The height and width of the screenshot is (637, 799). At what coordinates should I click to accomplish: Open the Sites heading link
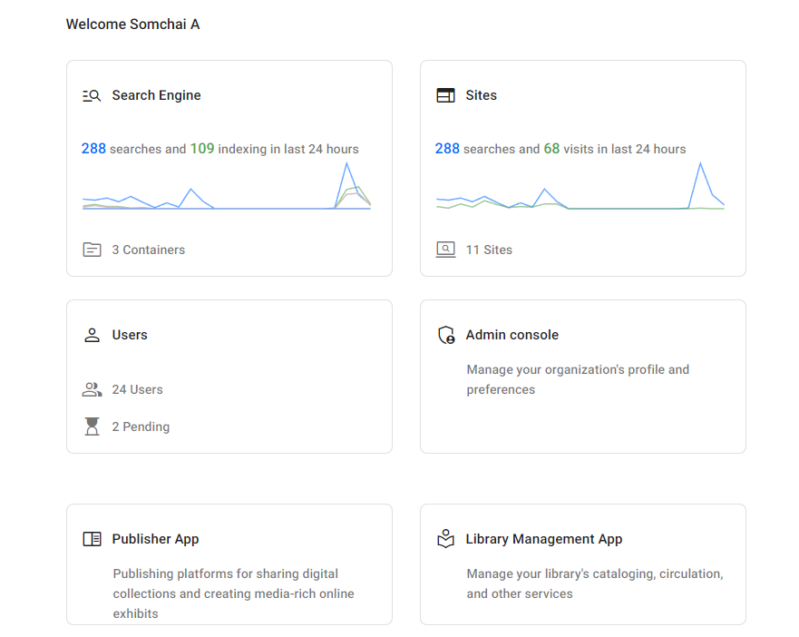481,95
